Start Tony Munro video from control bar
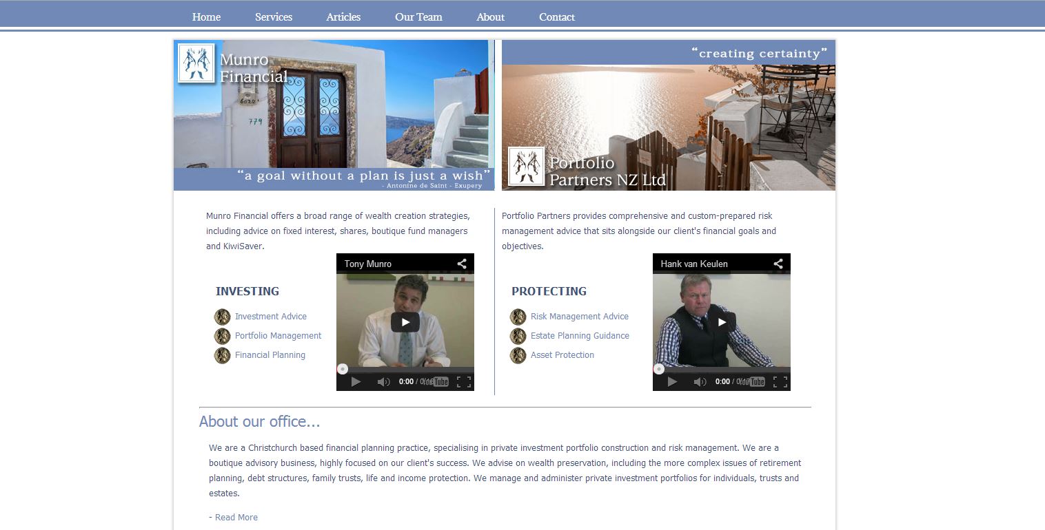This screenshot has height=530, width=1045. click(x=356, y=381)
